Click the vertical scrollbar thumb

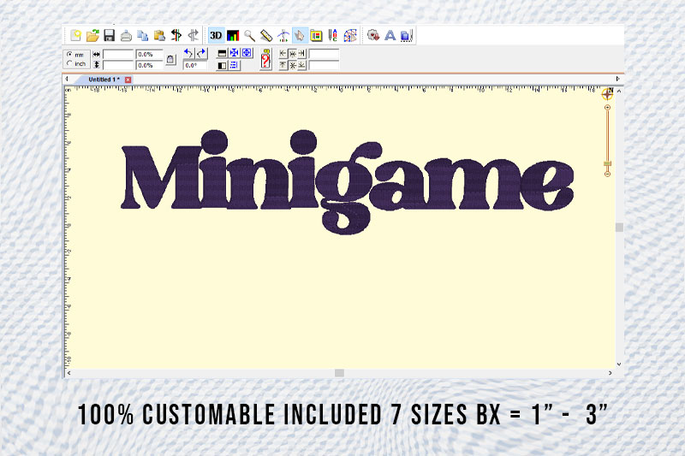[619, 228]
